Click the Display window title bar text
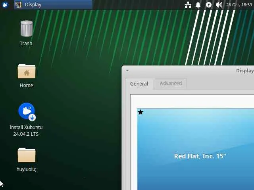This screenshot has height=190, width=254. point(245,70)
